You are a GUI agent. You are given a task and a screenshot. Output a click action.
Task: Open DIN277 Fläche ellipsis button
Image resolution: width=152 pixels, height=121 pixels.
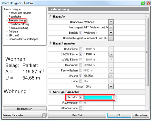tap(111, 54)
